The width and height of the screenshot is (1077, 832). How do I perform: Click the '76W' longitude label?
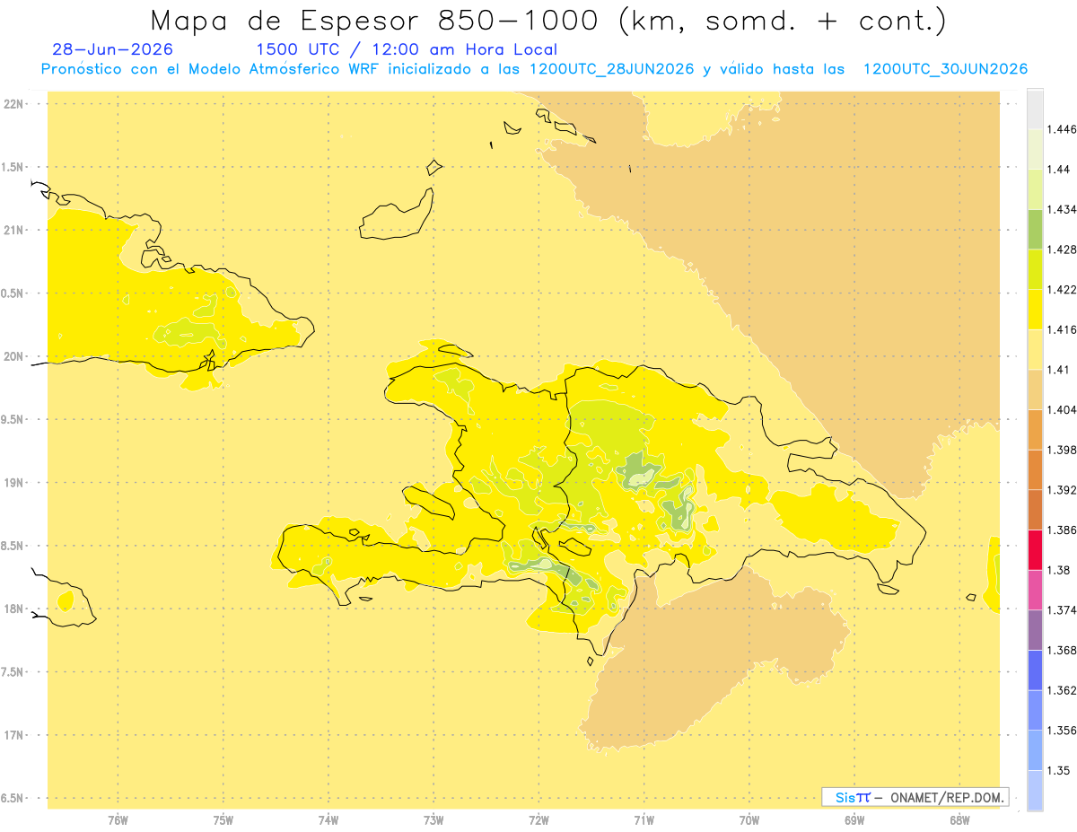[x=118, y=820]
